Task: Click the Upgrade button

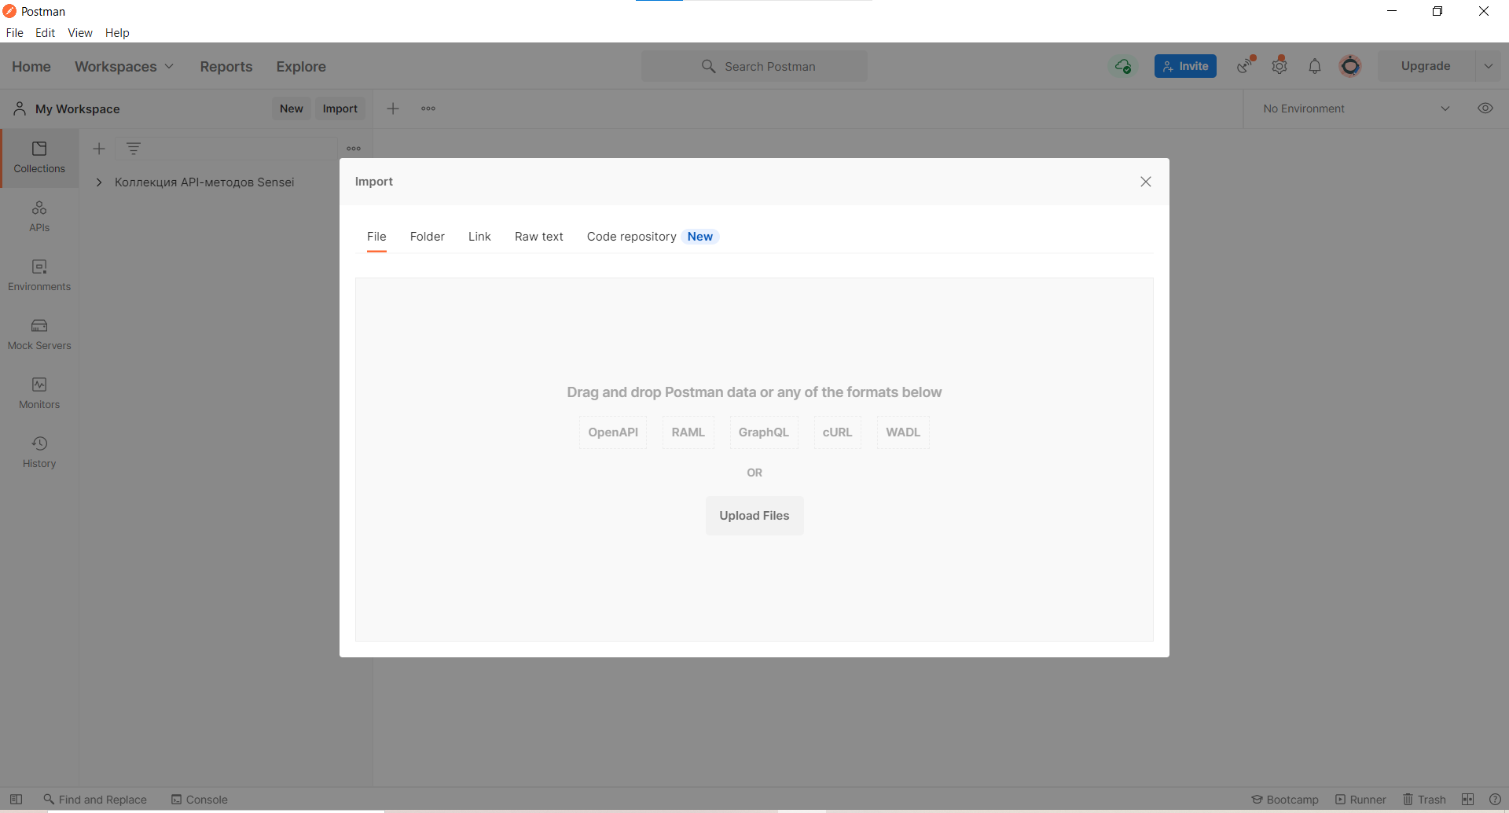Action: coord(1426,66)
